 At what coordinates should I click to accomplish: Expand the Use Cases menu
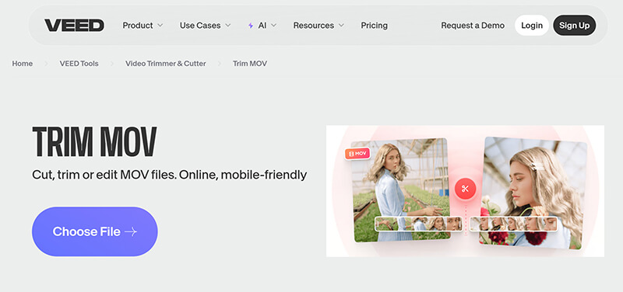pos(205,26)
